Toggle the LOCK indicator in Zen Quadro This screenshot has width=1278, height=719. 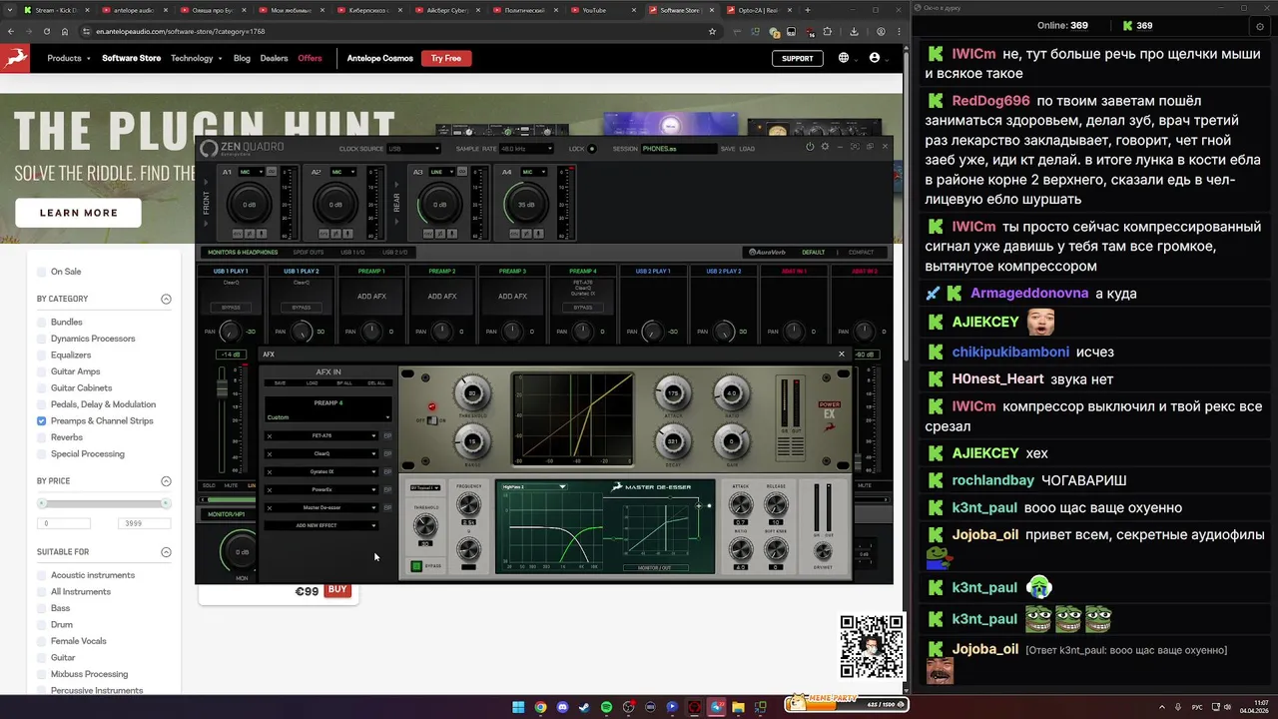pos(591,149)
